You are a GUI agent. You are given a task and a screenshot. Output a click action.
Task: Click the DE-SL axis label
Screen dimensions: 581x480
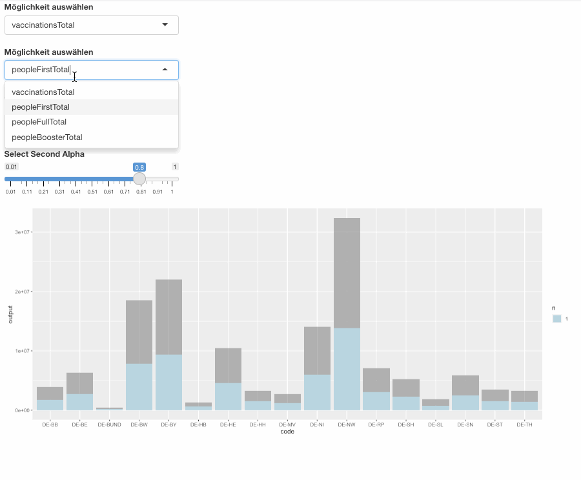(436, 425)
